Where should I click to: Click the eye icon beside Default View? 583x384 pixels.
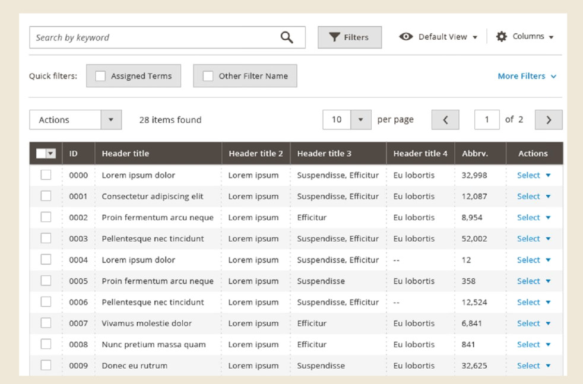pos(405,36)
